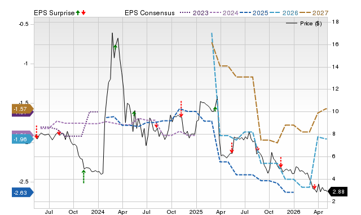Click the green surprise arrow just before April 2025
The width and height of the screenshot is (361, 215).
(215, 109)
